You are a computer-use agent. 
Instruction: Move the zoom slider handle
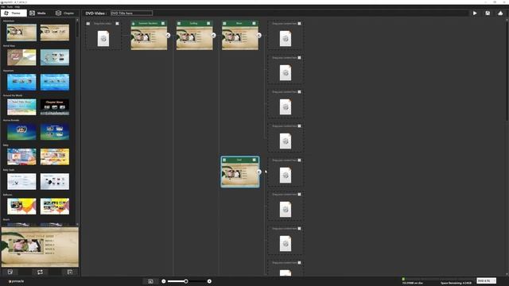click(186, 281)
